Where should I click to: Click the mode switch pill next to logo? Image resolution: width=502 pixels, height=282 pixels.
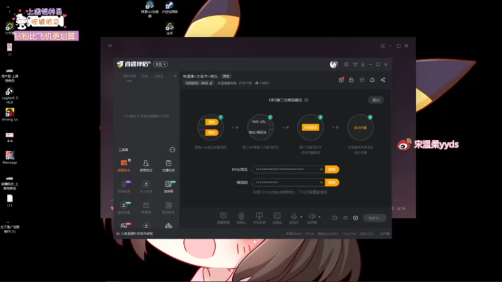tap(160, 65)
